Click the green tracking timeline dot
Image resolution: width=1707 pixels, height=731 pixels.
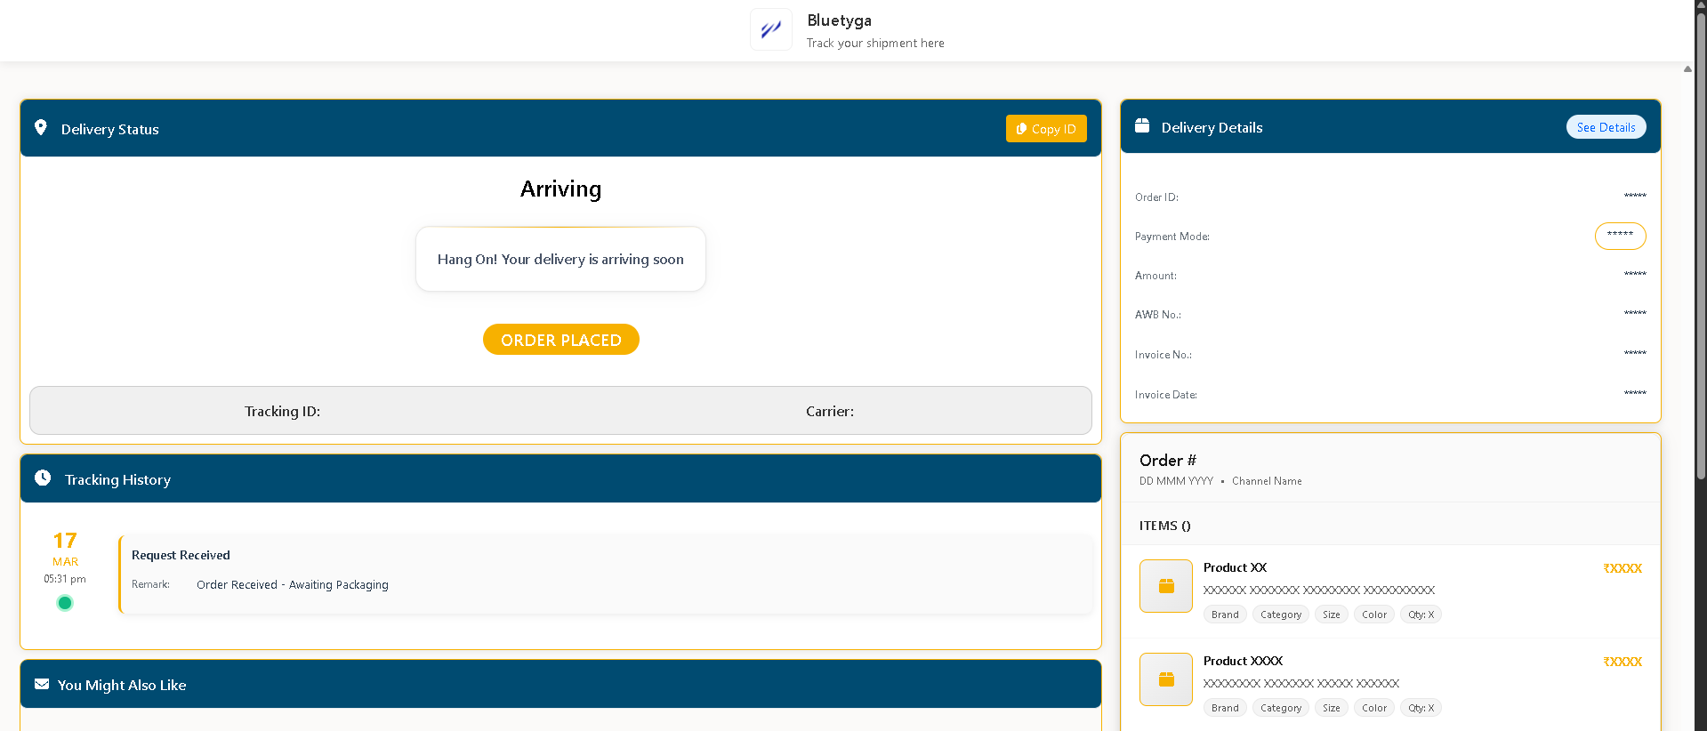(x=65, y=603)
